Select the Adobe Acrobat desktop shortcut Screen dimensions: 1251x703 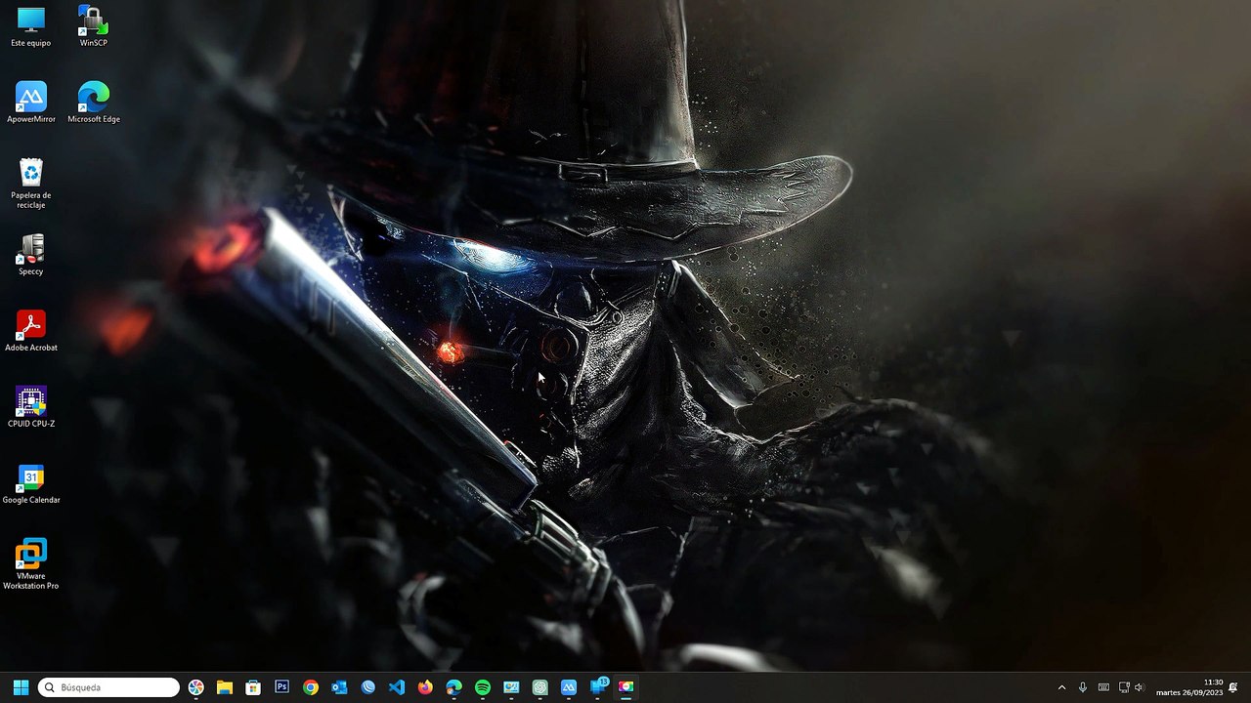pos(31,331)
